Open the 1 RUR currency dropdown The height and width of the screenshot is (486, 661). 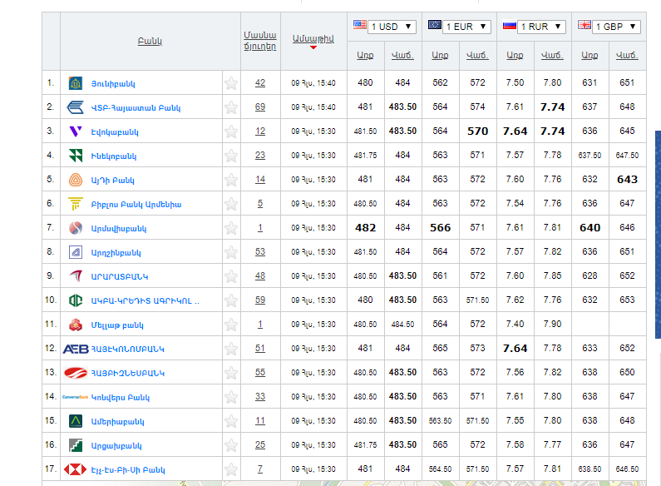541,27
